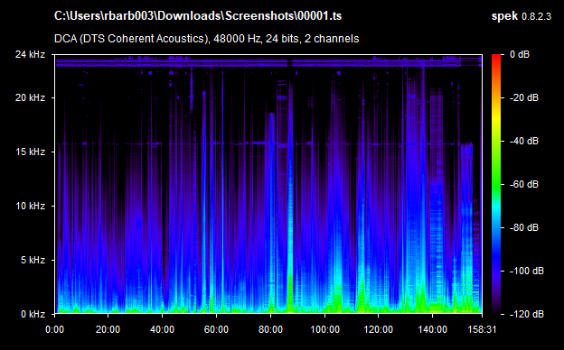This screenshot has width=564, height=350.
Task: Click the 120:00 time marker
Action: (x=379, y=329)
